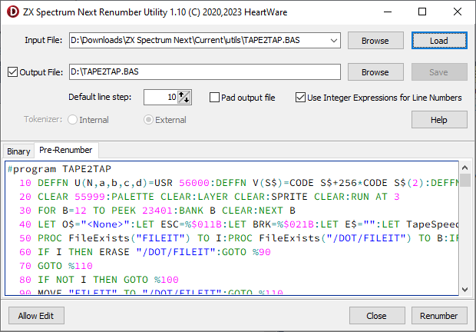
Task: Click the Output File path field
Action: [x=203, y=72]
